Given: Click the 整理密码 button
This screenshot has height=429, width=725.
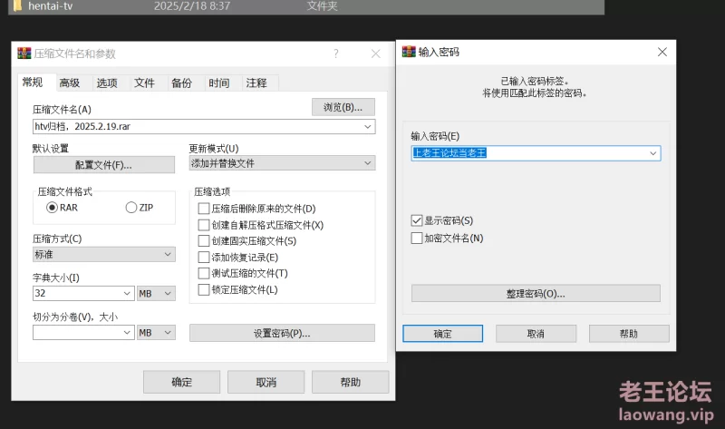Looking at the screenshot, I should coord(536,294).
